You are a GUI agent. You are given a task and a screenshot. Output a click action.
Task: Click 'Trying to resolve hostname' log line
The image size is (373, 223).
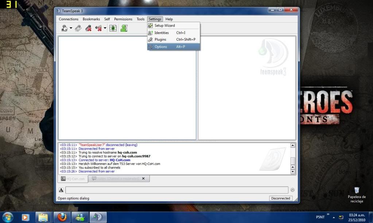[x=98, y=153]
